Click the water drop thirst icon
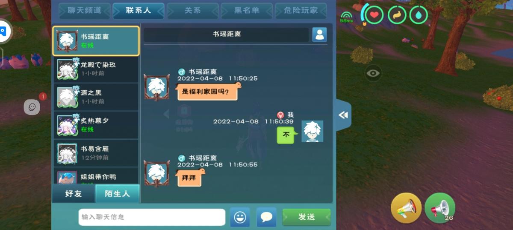 pos(419,15)
